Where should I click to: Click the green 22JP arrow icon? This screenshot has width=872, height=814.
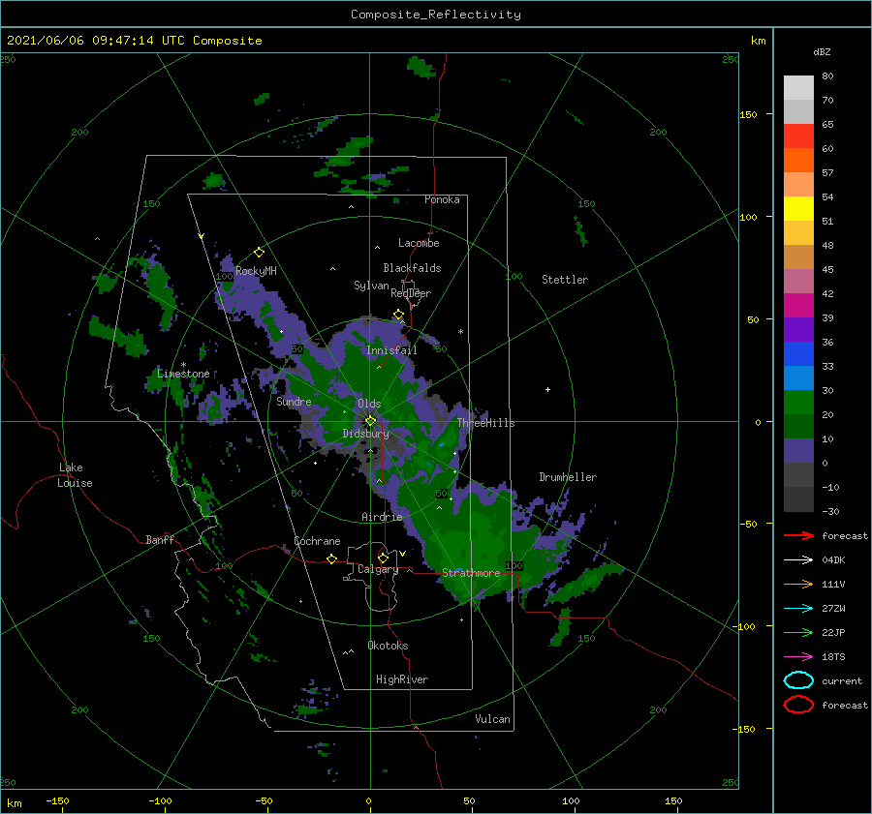pyautogui.click(x=798, y=632)
